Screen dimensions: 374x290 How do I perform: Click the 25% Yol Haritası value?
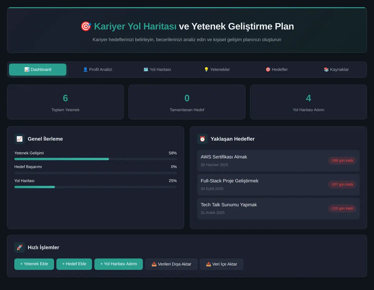pyautogui.click(x=173, y=181)
